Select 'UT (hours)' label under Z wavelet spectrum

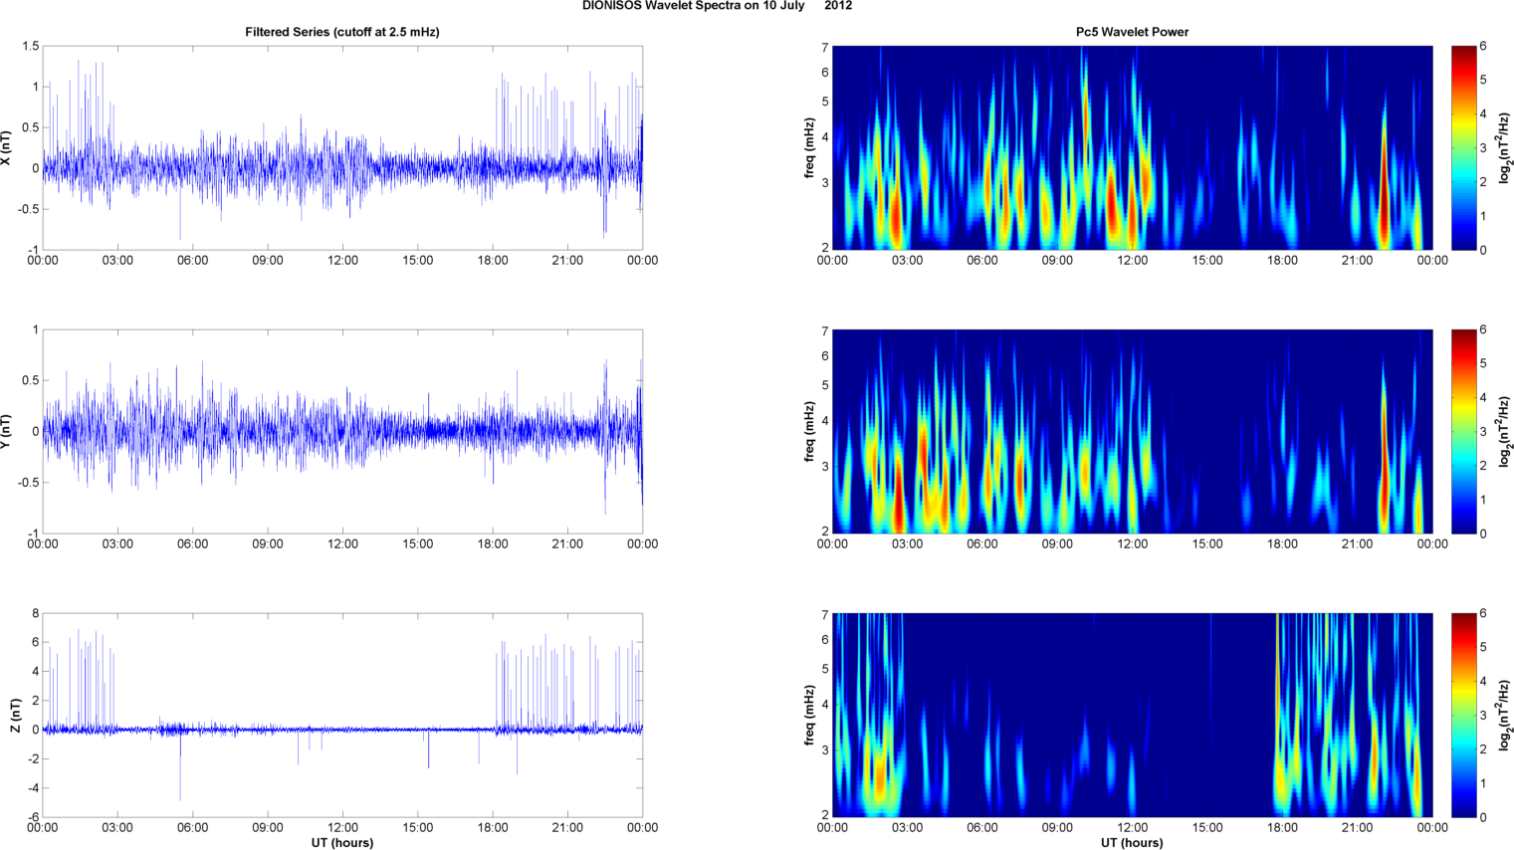pyautogui.click(x=1132, y=842)
